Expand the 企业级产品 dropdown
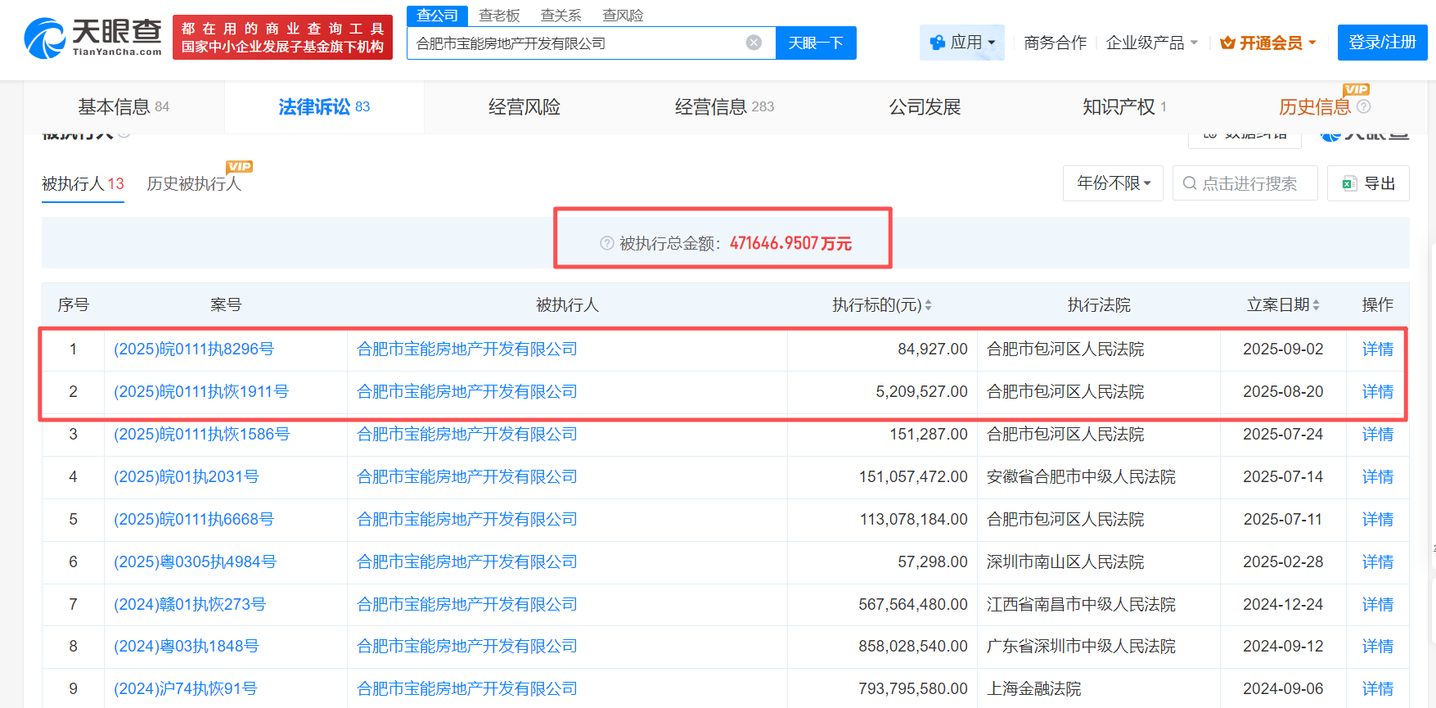The width and height of the screenshot is (1436, 708). pos(1151,43)
